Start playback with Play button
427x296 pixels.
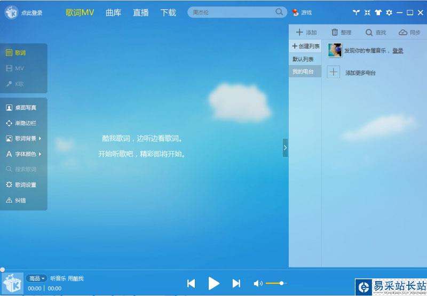(x=214, y=283)
